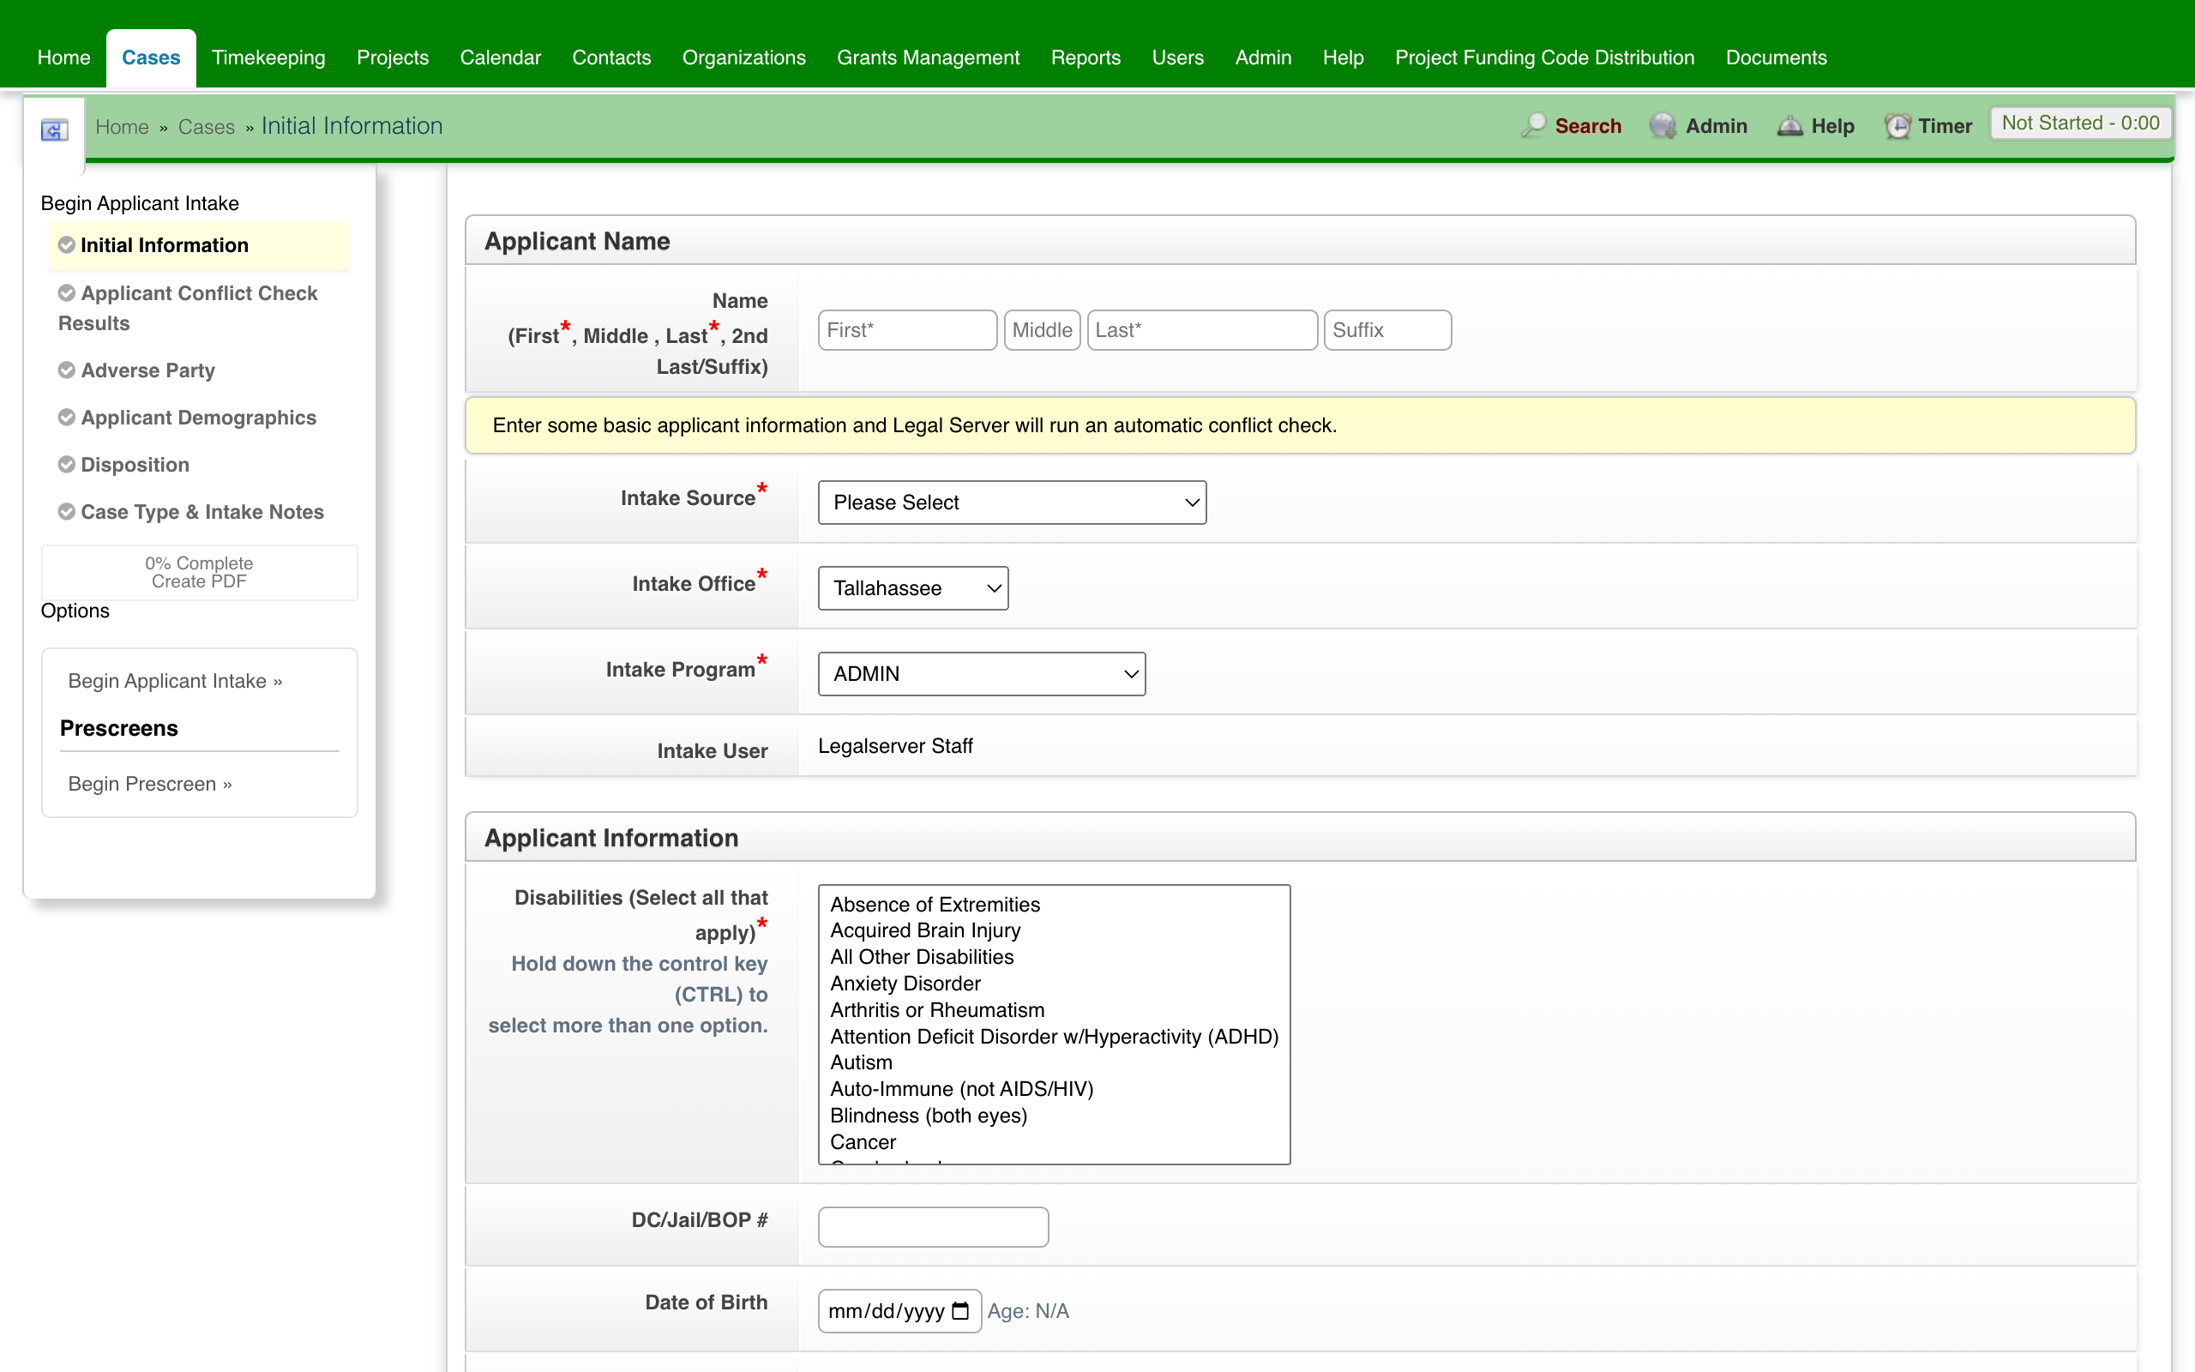Open the Date of Birth calendar picker icon
The height and width of the screenshot is (1372, 2195).
tap(960, 1310)
